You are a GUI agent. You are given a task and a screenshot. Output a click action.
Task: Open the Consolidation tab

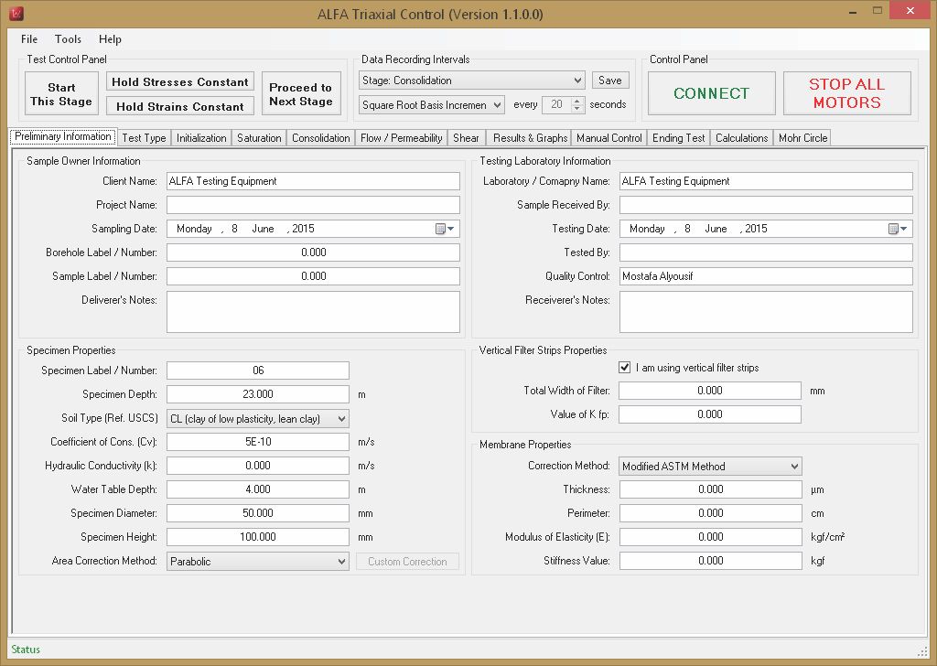point(321,138)
